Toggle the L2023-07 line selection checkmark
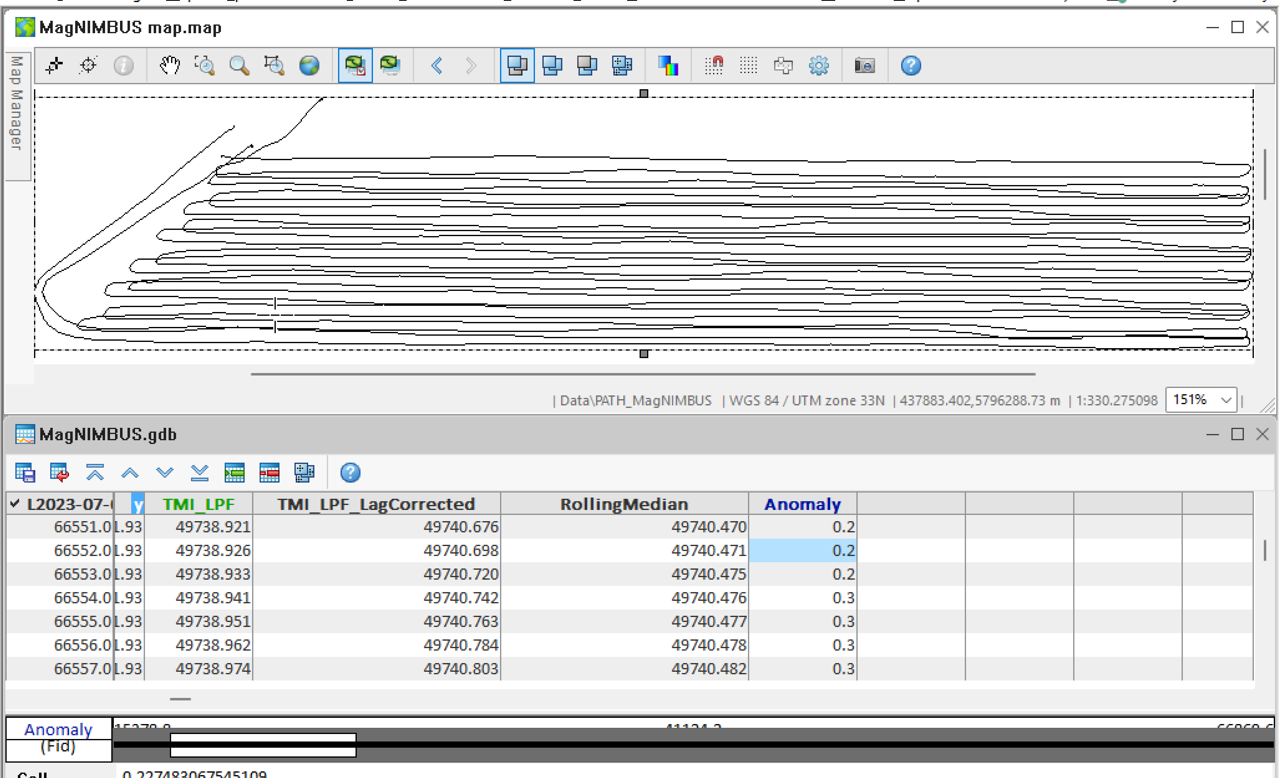 [15, 503]
